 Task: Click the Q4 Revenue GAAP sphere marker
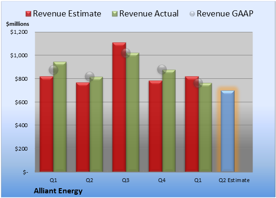[x=162, y=69]
